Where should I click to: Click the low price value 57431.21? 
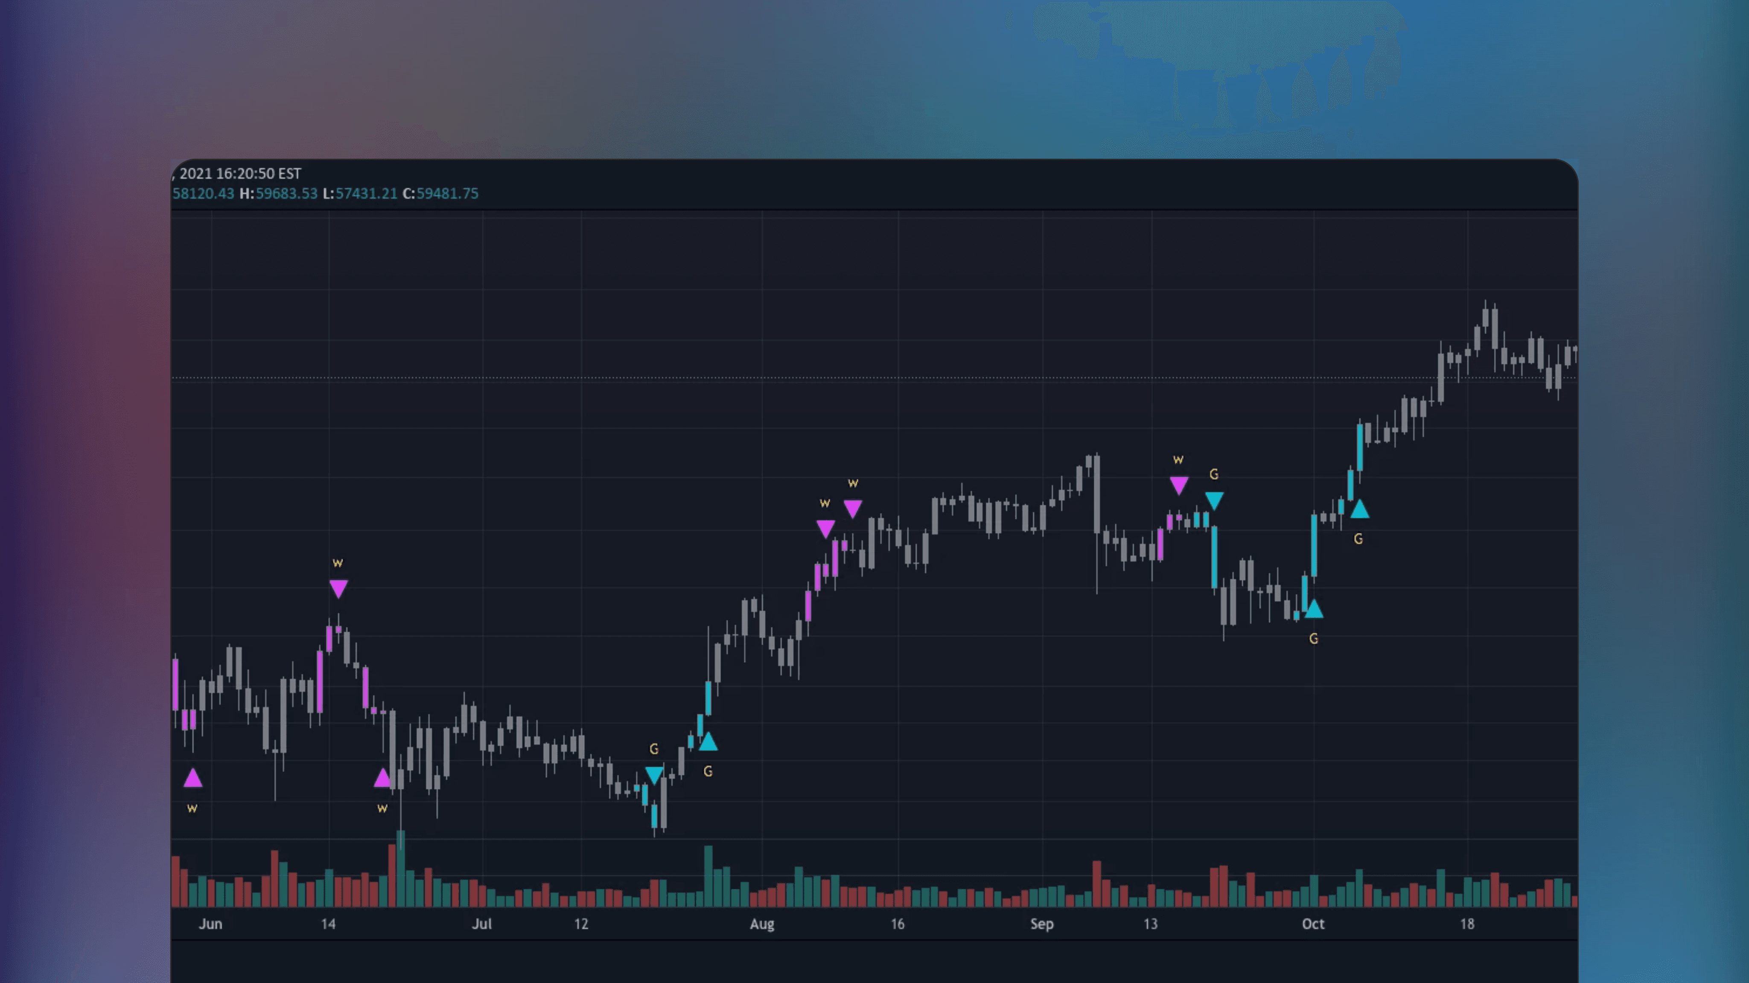(x=366, y=193)
